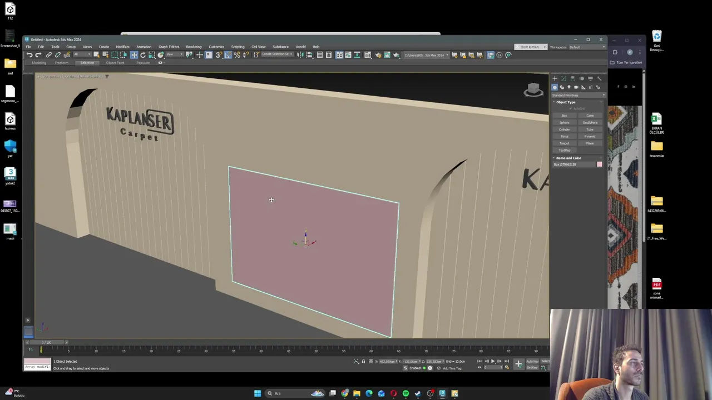Click the Cone primitive button
The height and width of the screenshot is (400, 712).
[x=590, y=116]
